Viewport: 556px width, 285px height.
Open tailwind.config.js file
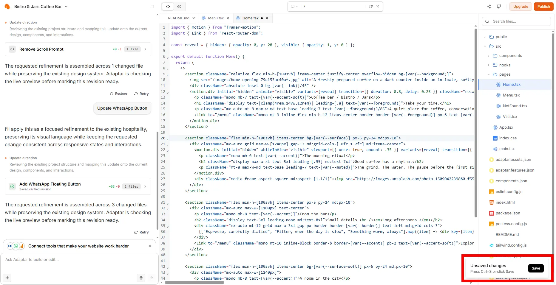(x=511, y=245)
